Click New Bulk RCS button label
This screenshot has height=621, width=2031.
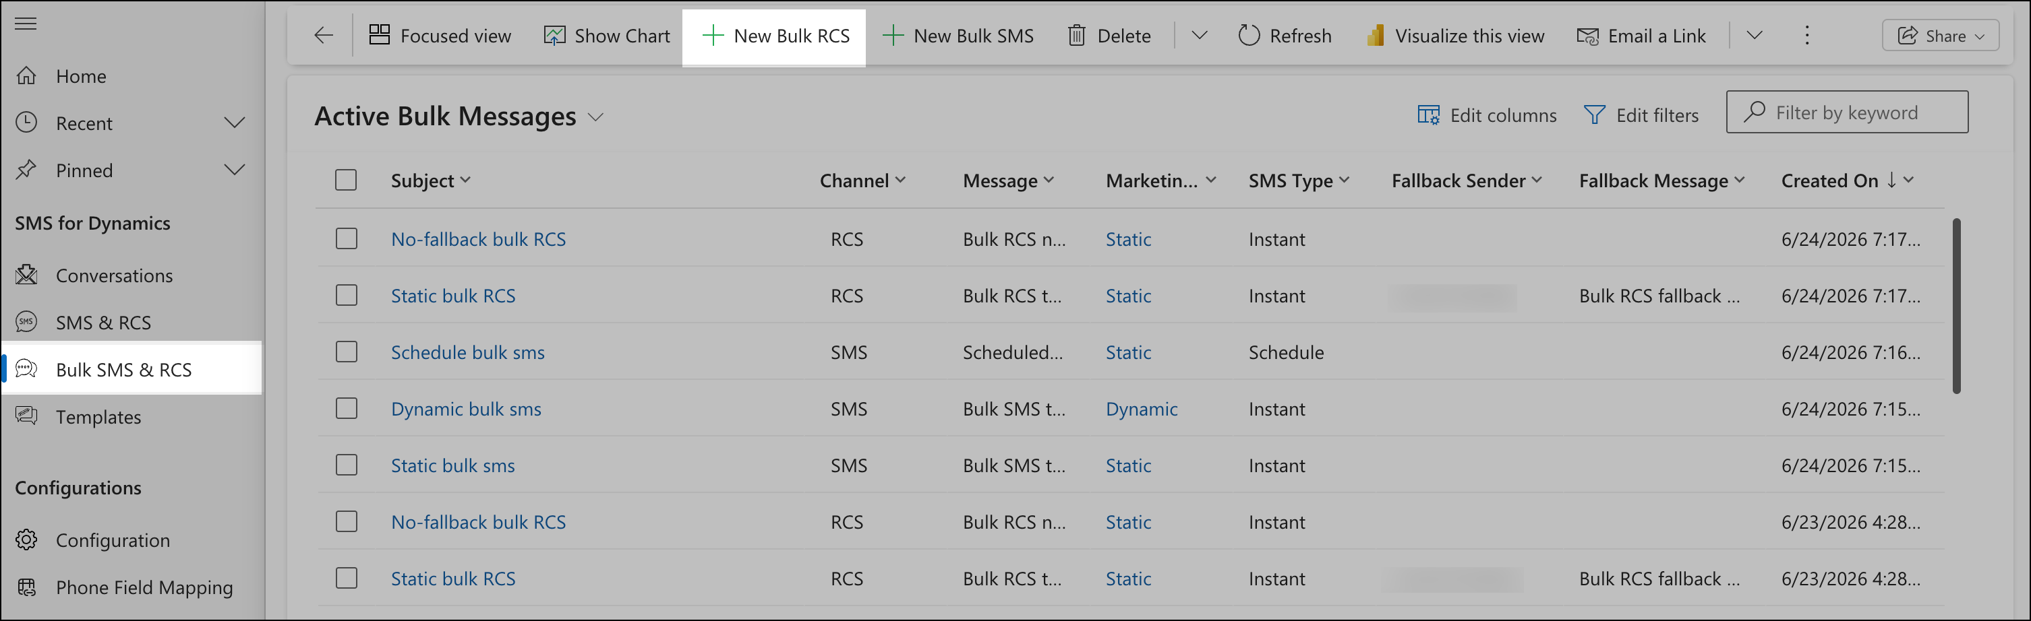pos(792,36)
